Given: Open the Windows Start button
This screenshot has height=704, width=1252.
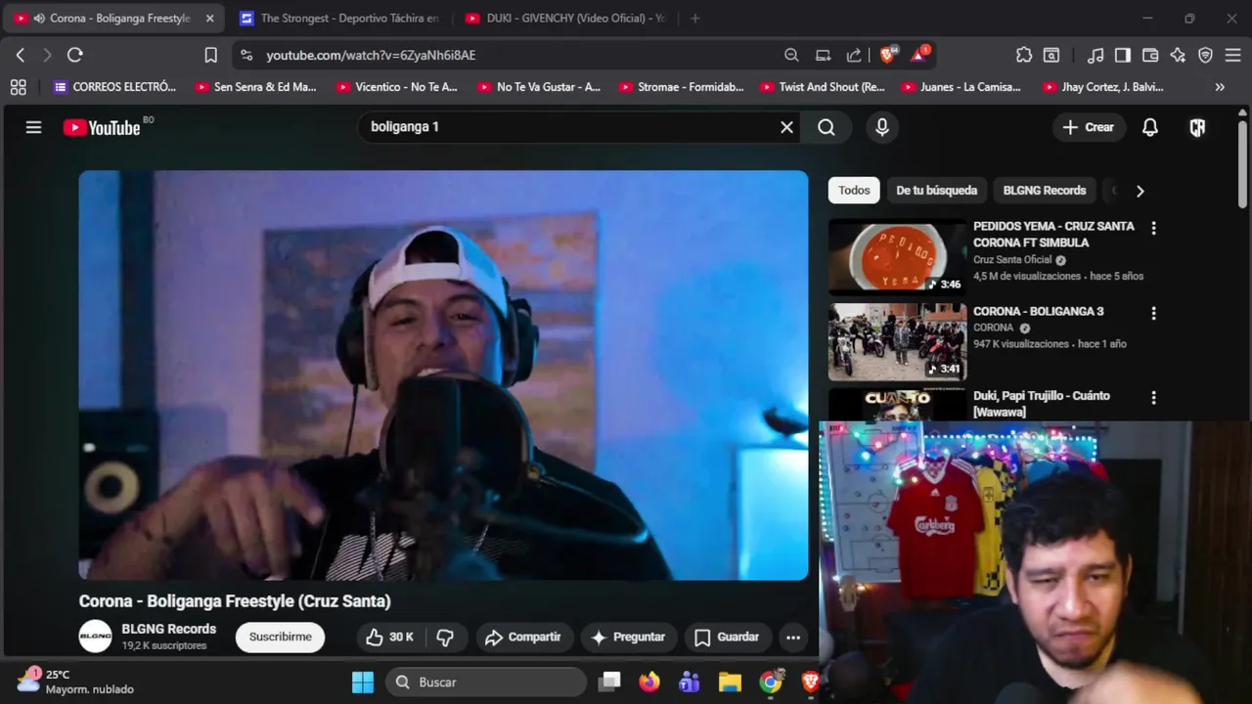Looking at the screenshot, I should 363,682.
